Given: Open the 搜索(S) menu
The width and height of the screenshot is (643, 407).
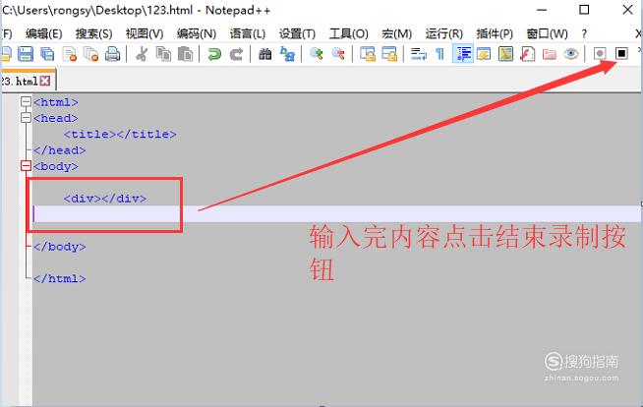Looking at the screenshot, I should pos(94,33).
